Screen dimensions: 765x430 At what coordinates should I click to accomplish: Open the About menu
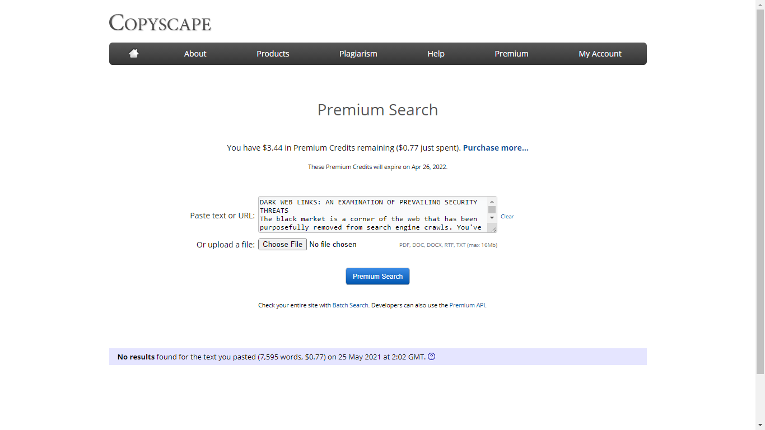tap(195, 54)
